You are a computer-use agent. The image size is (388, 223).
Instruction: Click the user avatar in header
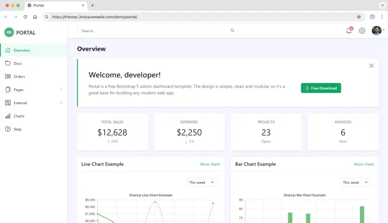coord(377,31)
